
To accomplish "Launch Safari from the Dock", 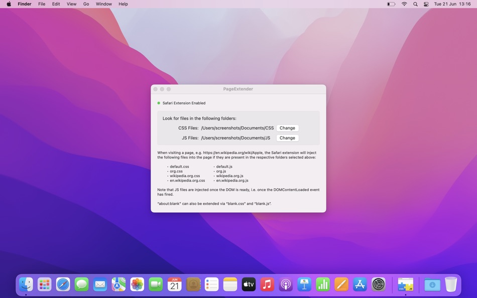I will tap(63, 284).
